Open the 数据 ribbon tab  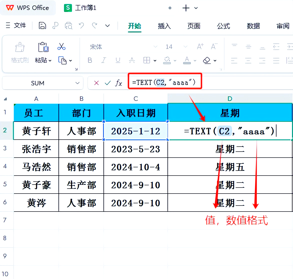click(x=253, y=26)
